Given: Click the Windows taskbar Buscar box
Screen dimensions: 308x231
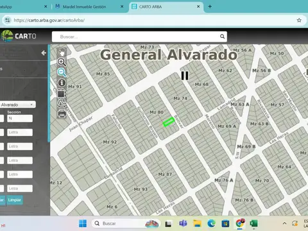Looking at the screenshot, I should click(126, 223).
